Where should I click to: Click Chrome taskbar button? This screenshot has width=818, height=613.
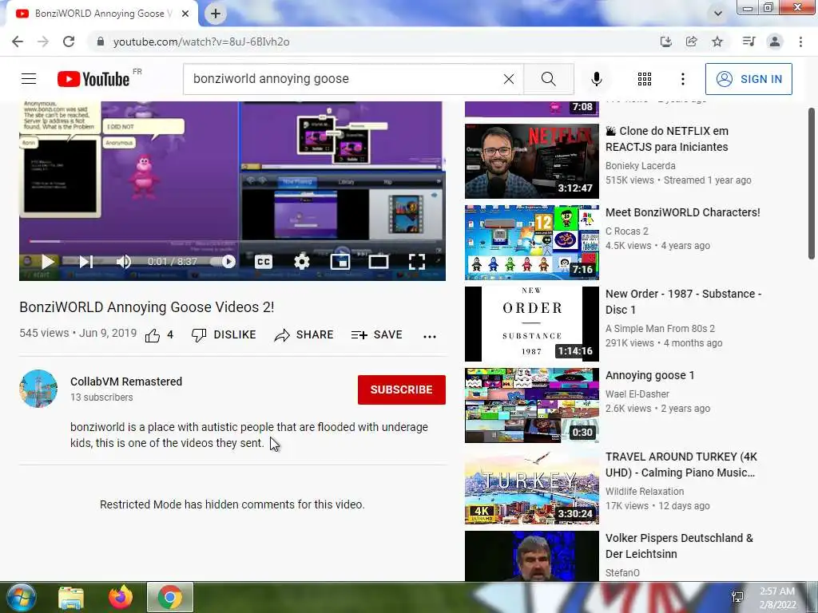[170, 597]
